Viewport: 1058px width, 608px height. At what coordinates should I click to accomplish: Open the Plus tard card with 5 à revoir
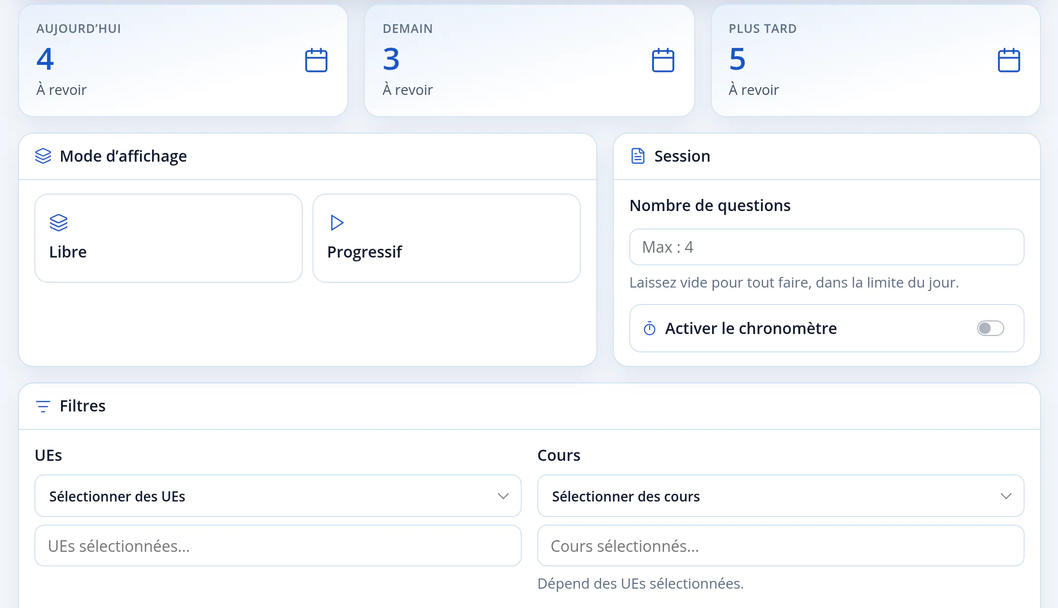click(x=875, y=61)
